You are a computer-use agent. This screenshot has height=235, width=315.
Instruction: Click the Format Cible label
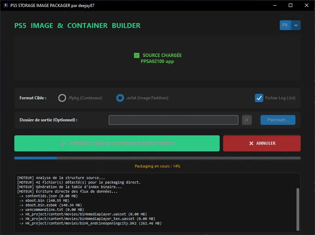tap(33, 98)
